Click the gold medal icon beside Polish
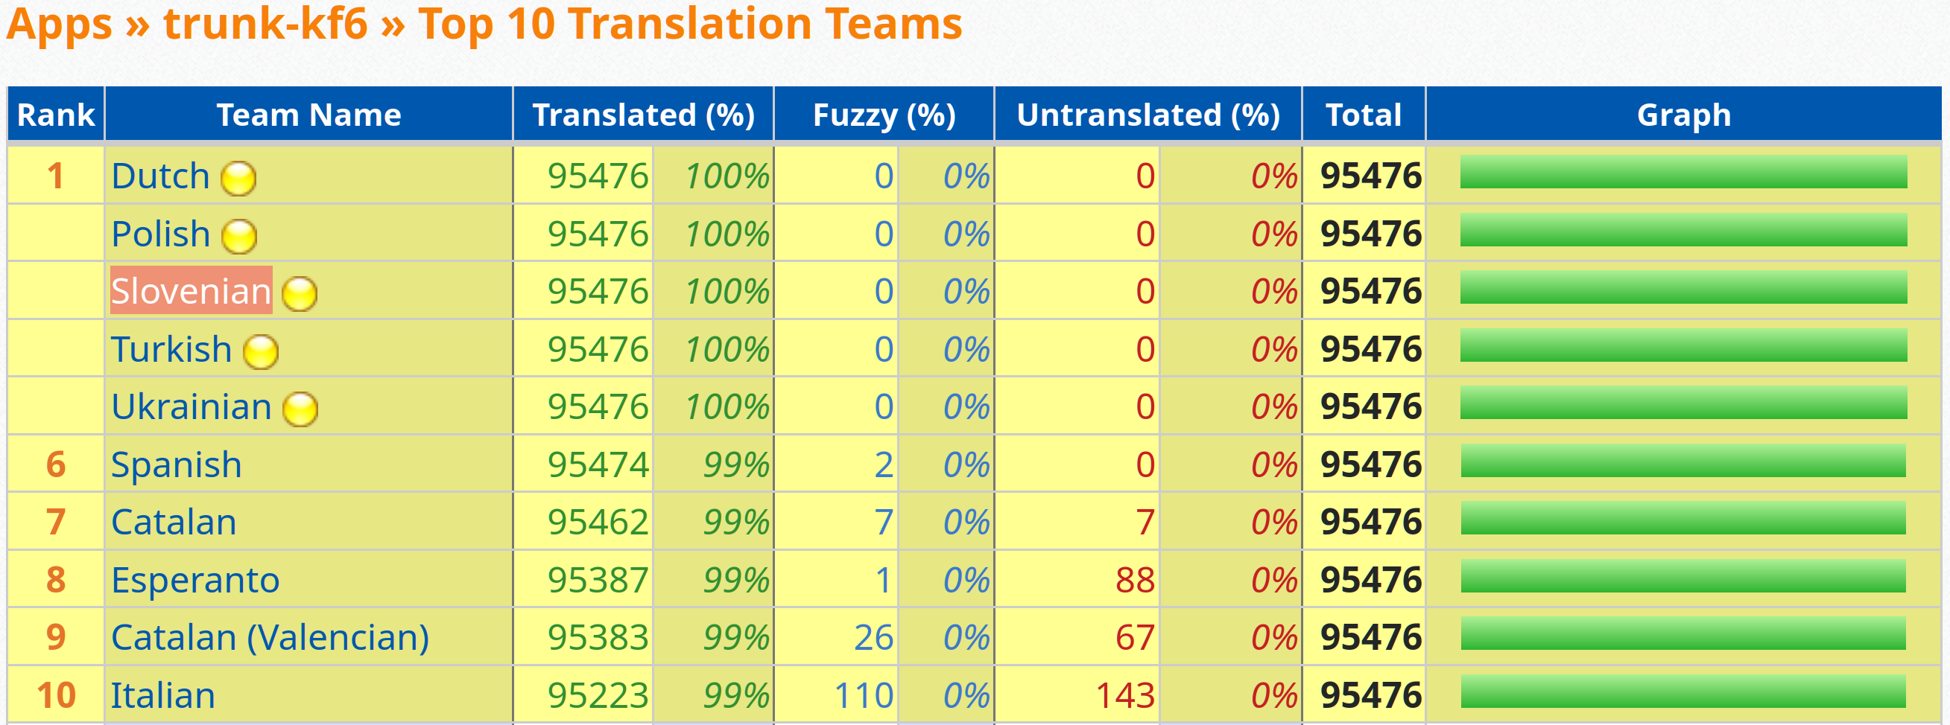This screenshot has width=1950, height=725. point(239,237)
